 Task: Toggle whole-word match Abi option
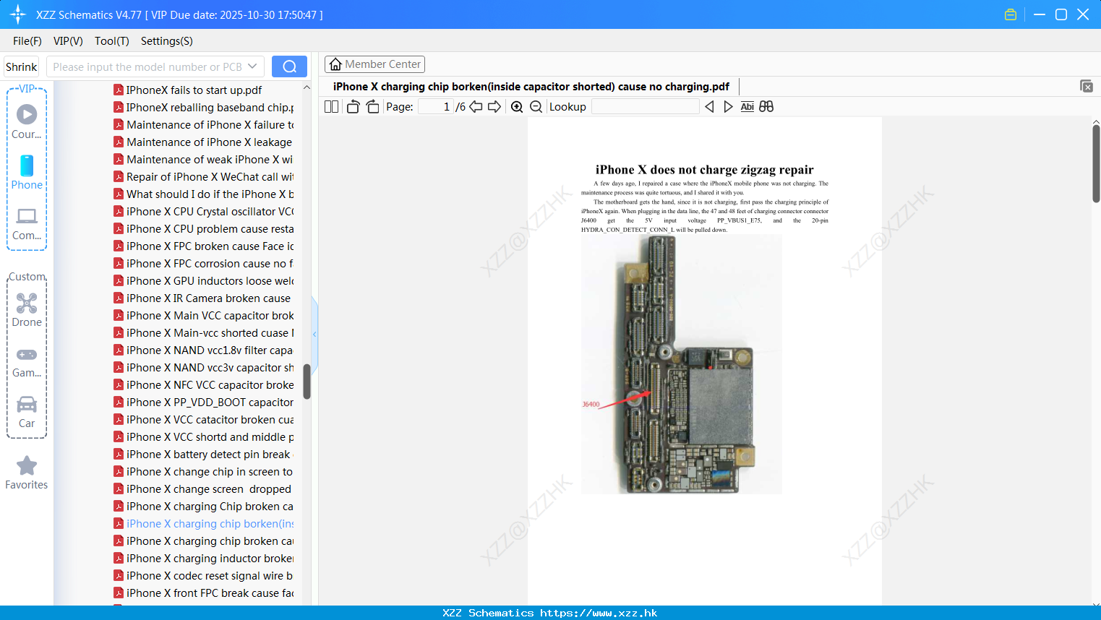click(747, 106)
